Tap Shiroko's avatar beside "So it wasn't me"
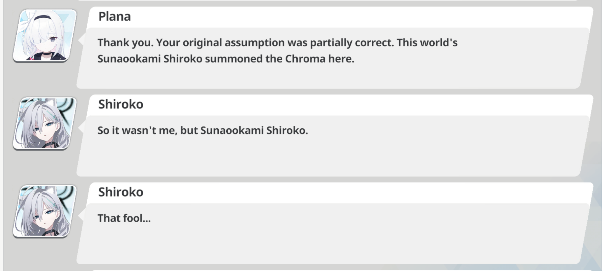The width and height of the screenshot is (602, 271). (44, 123)
